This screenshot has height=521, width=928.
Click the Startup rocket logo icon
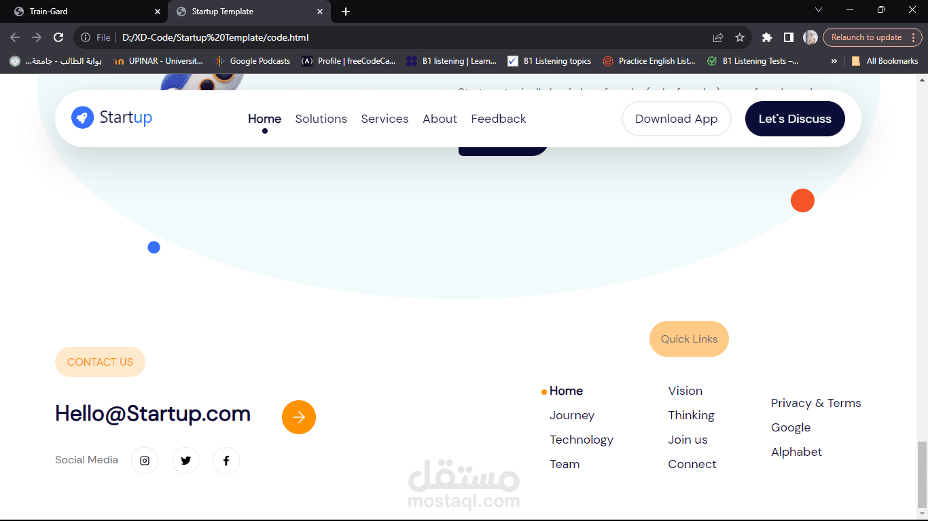pos(82,117)
